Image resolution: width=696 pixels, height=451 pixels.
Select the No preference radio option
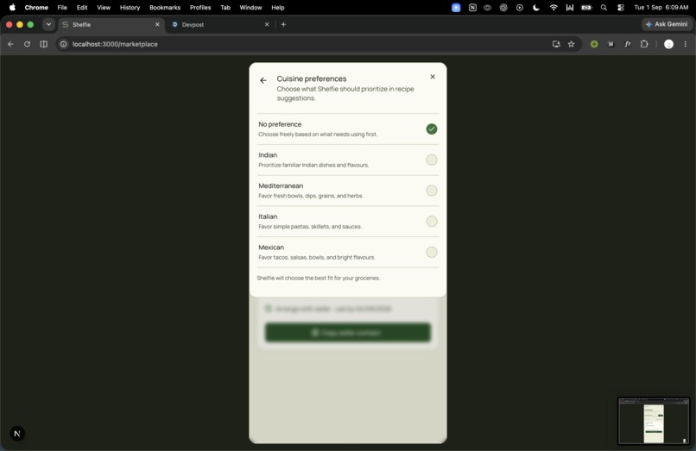[x=432, y=129]
